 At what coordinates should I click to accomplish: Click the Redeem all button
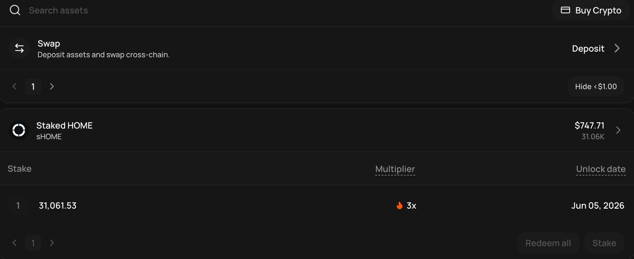548,243
